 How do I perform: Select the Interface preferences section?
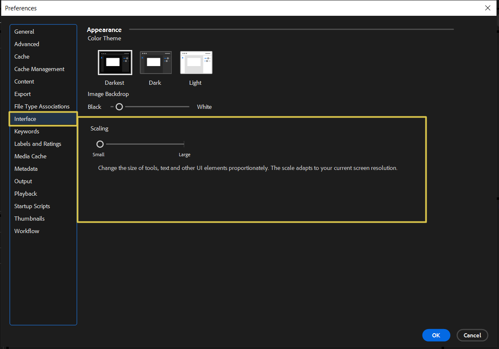point(25,119)
